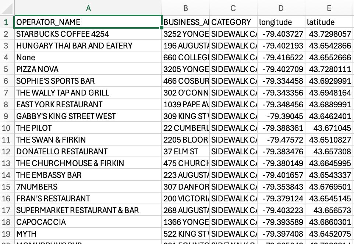
Task: Select cell SOPHIE'S SPORTS BAR
Action: point(88,81)
